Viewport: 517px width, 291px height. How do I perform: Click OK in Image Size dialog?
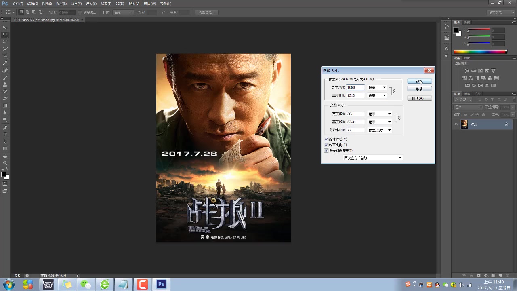tap(419, 82)
